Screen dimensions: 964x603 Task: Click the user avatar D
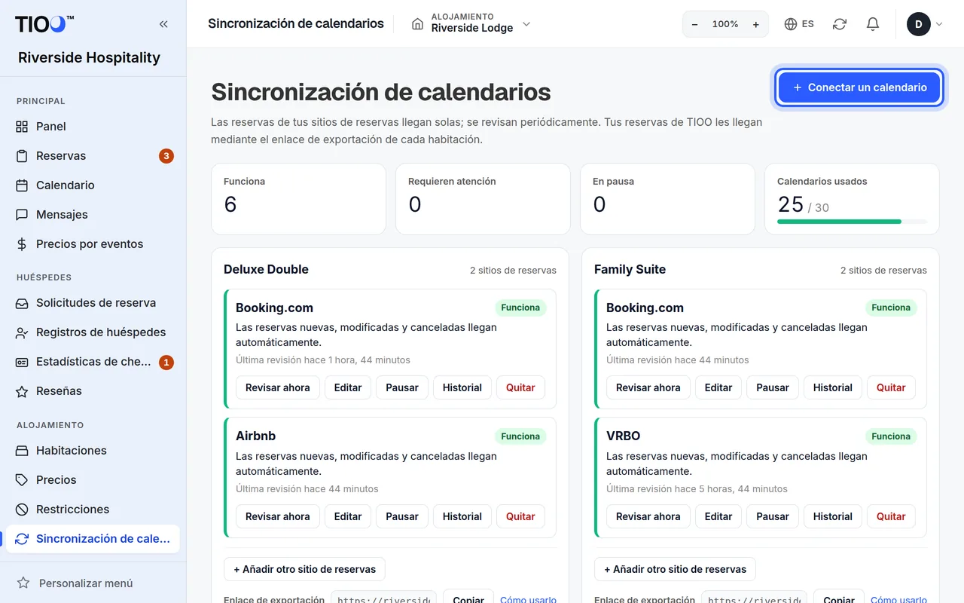click(918, 24)
